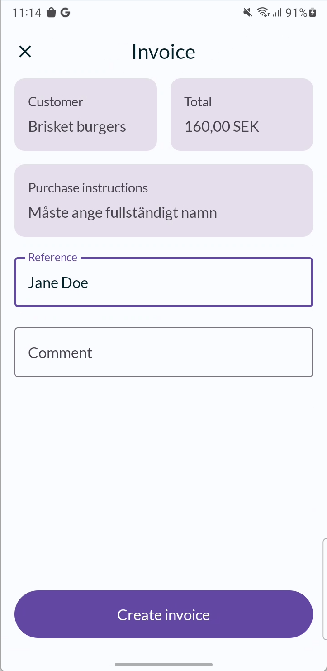Tap the Create invoice button
The image size is (327, 671).
click(x=164, y=614)
